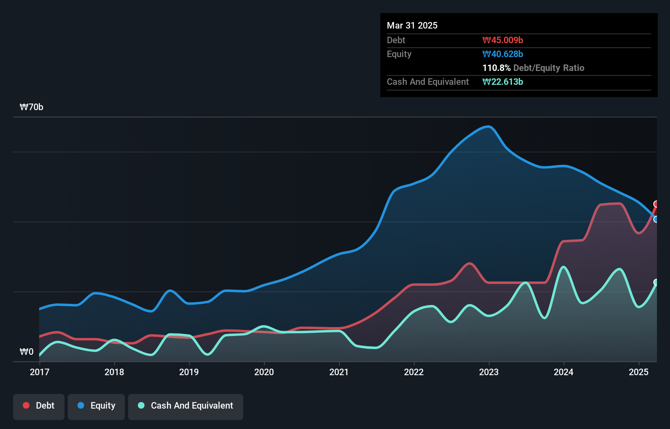Toggle the Equity series legend button

[x=96, y=406]
